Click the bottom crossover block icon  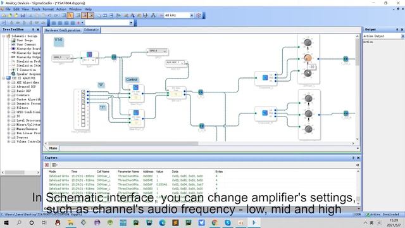click(265, 113)
